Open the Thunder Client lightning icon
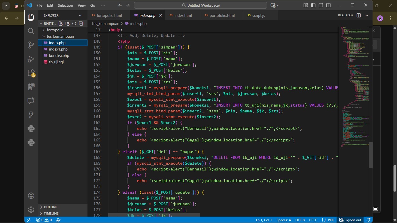Viewport: 397px width, 223px height. (x=31, y=115)
